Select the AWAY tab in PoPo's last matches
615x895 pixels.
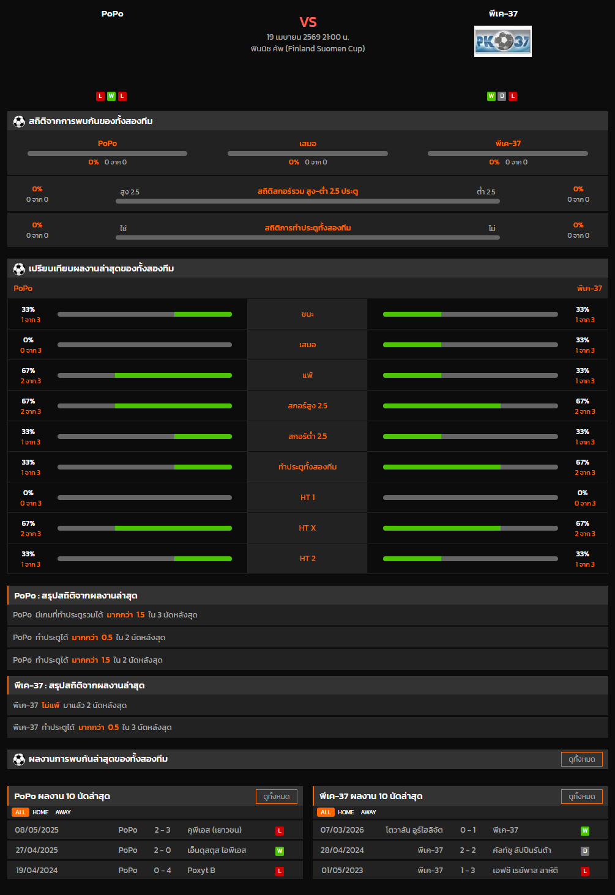[x=63, y=812]
